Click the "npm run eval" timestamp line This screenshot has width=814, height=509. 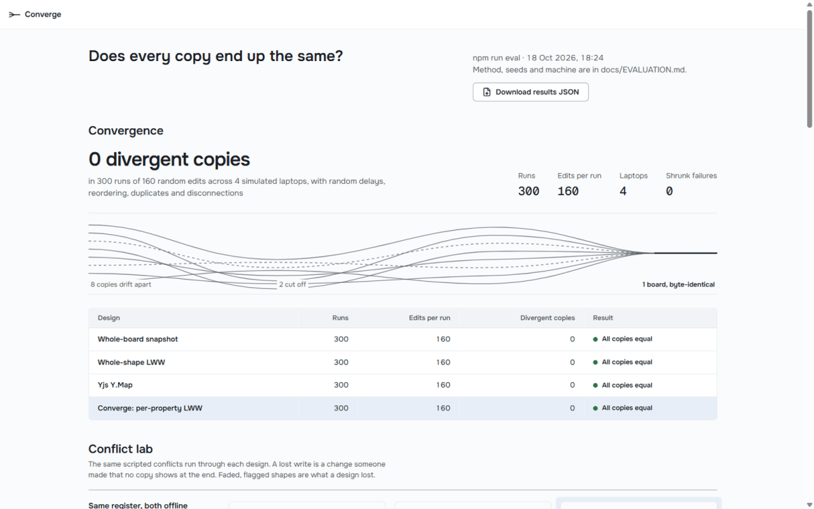coord(538,58)
